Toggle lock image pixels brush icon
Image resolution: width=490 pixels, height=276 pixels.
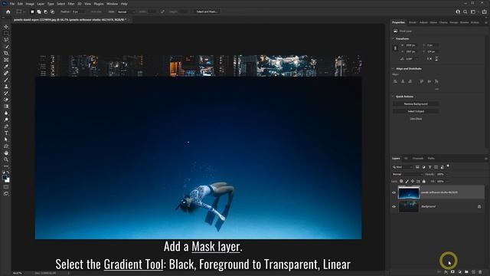407,181
